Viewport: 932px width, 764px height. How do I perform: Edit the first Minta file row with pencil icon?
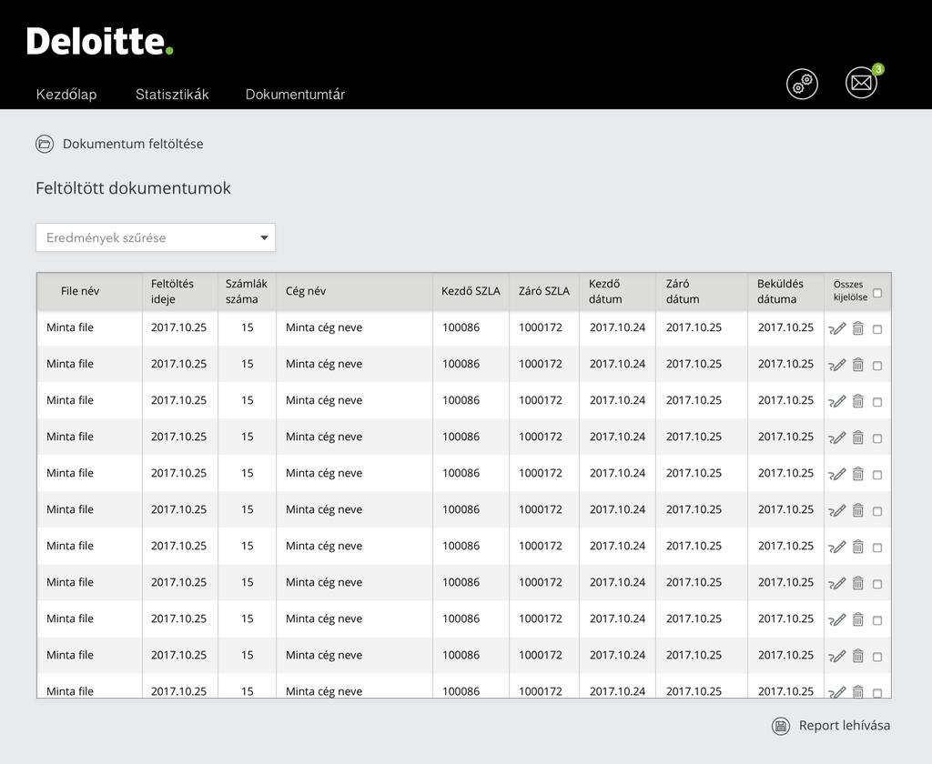[x=837, y=328]
